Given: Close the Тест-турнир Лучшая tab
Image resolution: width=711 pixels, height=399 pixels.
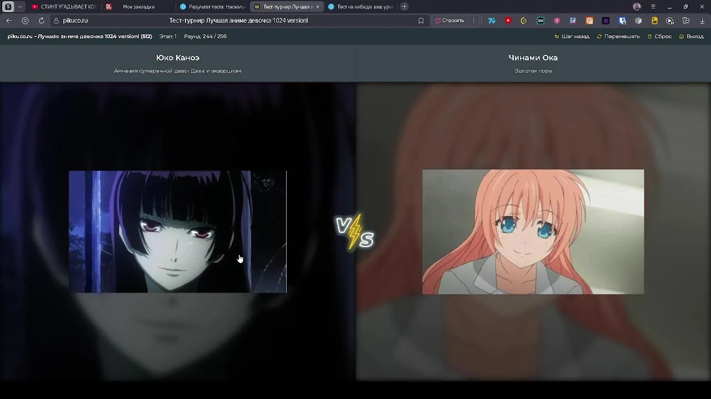Looking at the screenshot, I should click(318, 7).
